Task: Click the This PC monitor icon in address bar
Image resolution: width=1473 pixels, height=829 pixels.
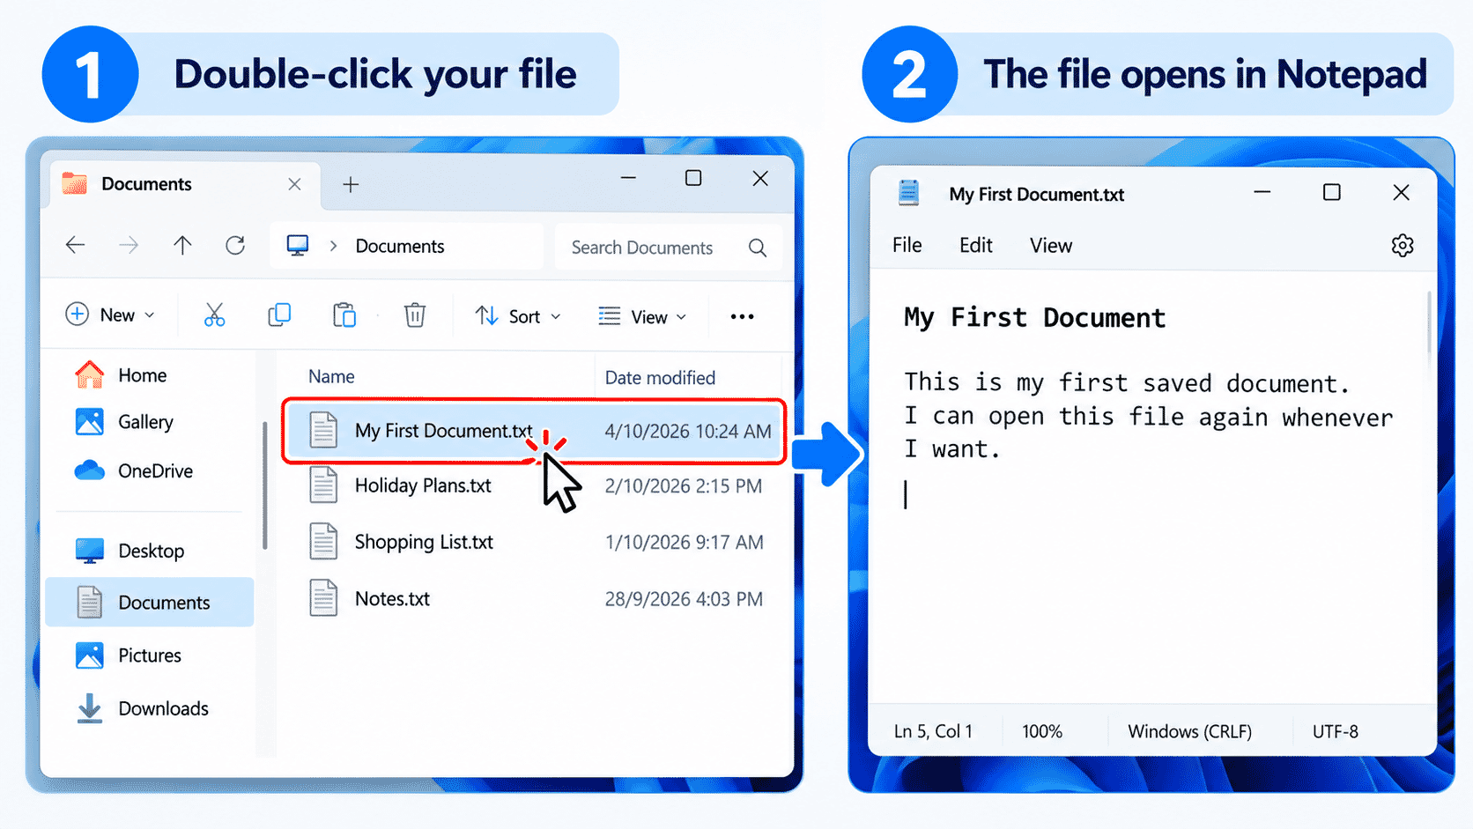Action: coord(298,246)
